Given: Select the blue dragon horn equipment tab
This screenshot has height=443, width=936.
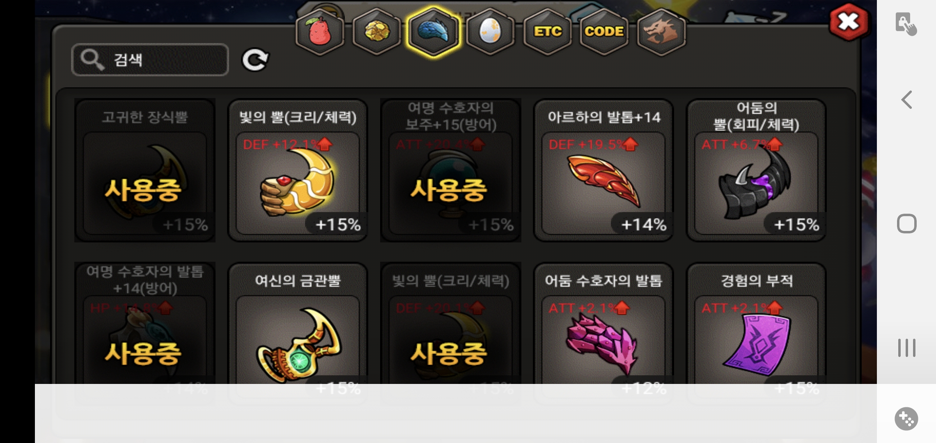Looking at the screenshot, I should tap(434, 32).
